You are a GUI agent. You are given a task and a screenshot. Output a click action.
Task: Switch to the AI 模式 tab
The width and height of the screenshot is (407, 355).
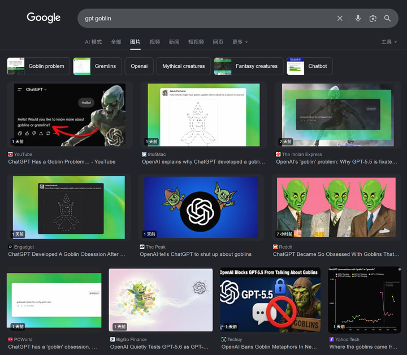pyautogui.click(x=93, y=42)
